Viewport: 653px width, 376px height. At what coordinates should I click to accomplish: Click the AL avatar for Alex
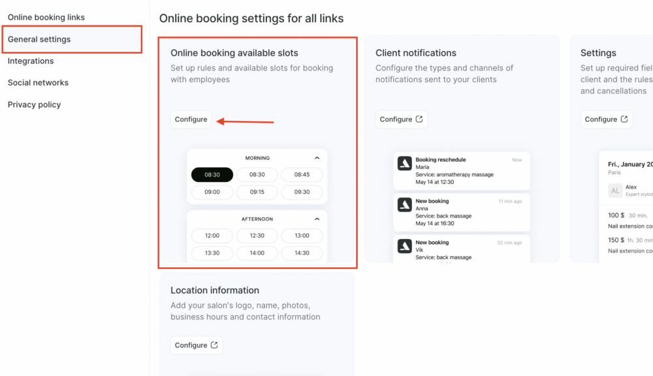point(614,191)
